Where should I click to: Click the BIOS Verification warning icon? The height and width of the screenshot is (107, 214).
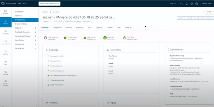[48, 85]
